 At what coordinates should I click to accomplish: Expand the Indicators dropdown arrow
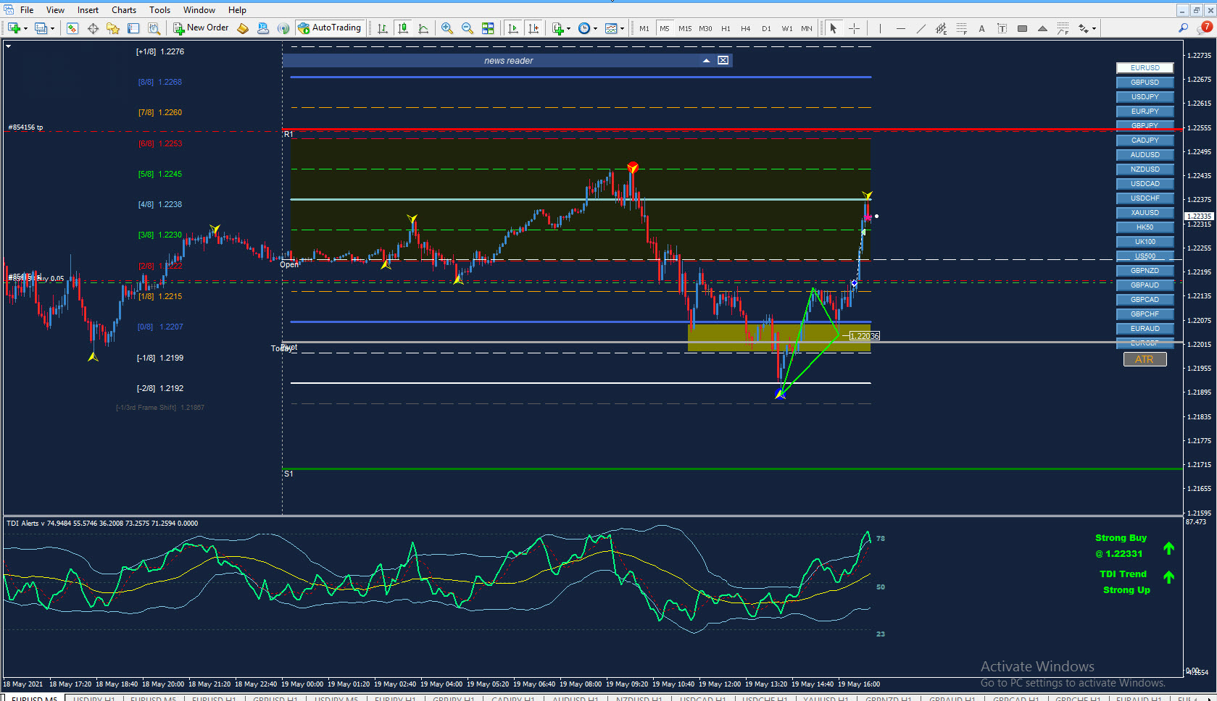[568, 29]
